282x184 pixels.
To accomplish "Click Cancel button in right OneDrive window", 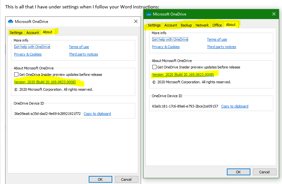I will (x=265, y=172).
